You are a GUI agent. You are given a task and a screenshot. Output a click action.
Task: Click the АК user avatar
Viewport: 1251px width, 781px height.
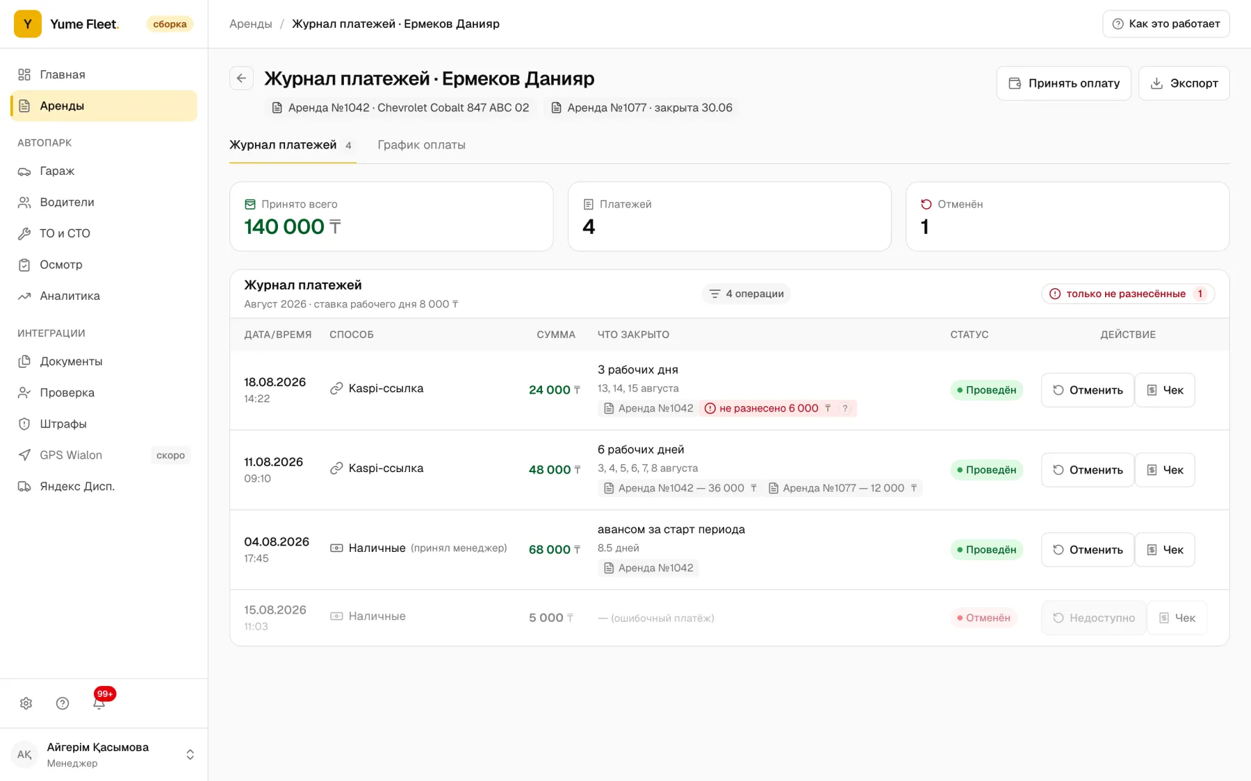pos(24,755)
